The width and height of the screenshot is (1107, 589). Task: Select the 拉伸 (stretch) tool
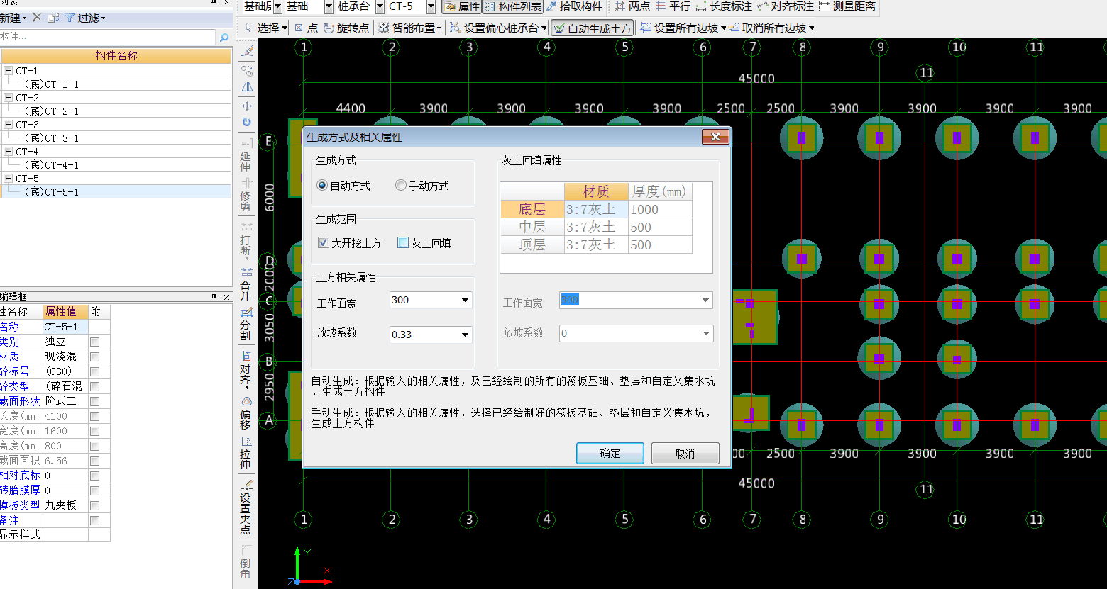pyautogui.click(x=246, y=453)
